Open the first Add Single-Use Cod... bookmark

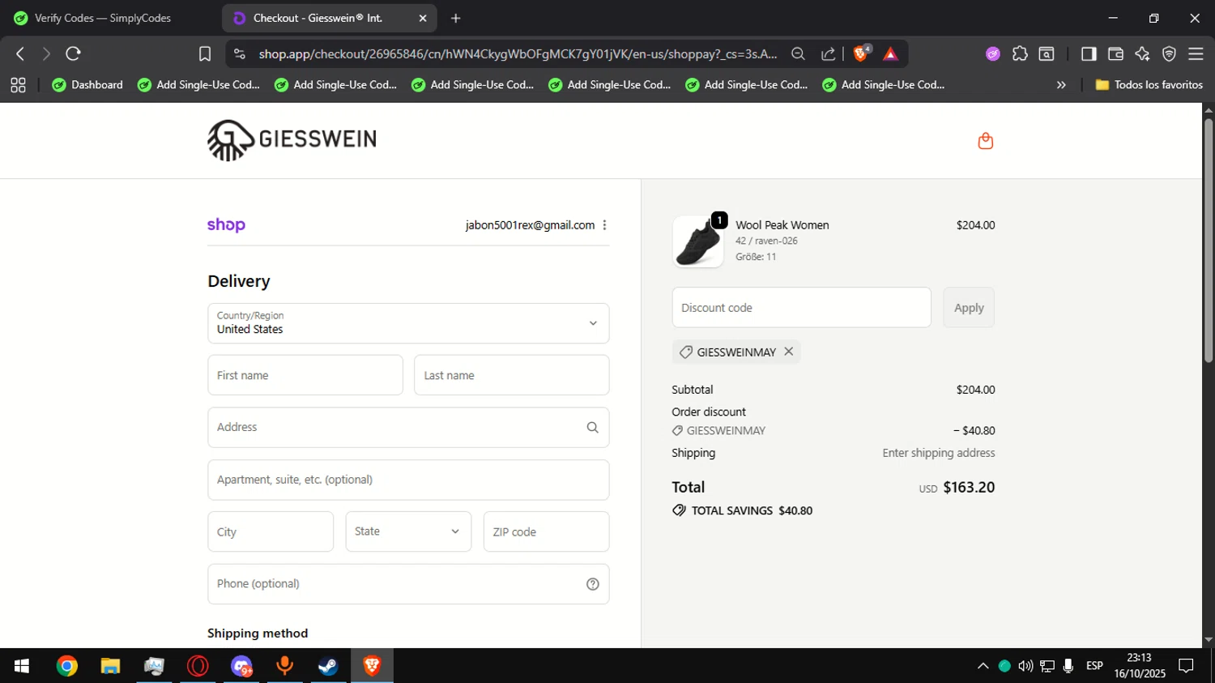pyautogui.click(x=198, y=84)
